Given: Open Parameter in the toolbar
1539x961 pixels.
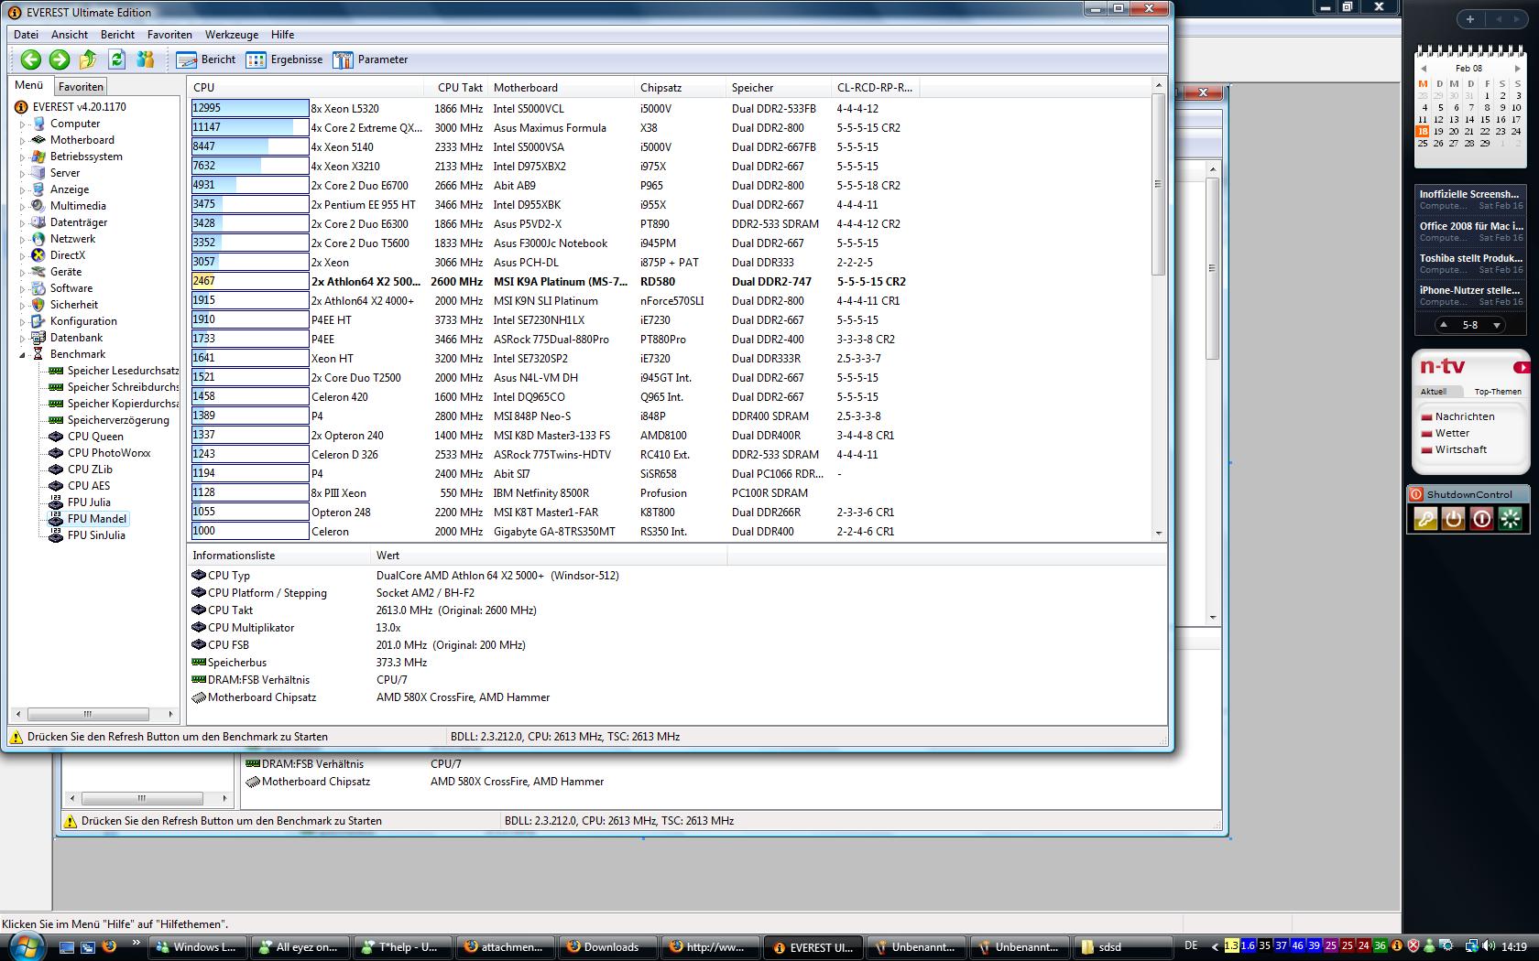Looking at the screenshot, I should pyautogui.click(x=370, y=59).
